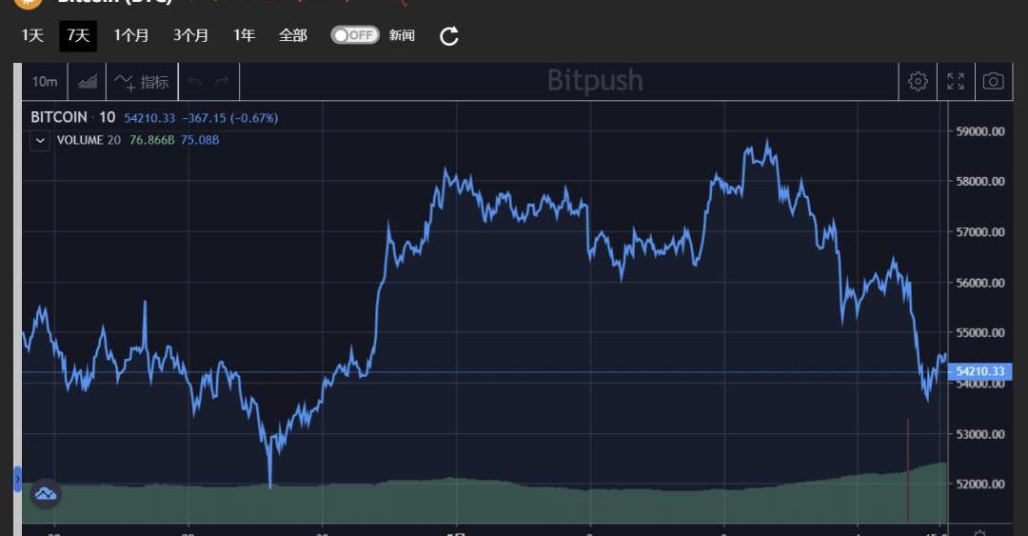Show the 1年 price history
Image resolution: width=1028 pixels, height=536 pixels.
244,35
